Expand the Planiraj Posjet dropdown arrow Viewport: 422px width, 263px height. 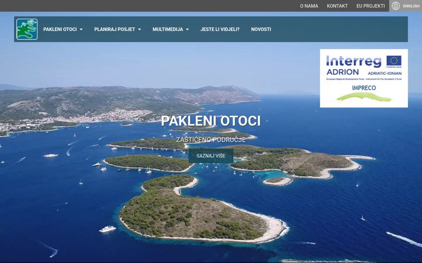click(139, 30)
